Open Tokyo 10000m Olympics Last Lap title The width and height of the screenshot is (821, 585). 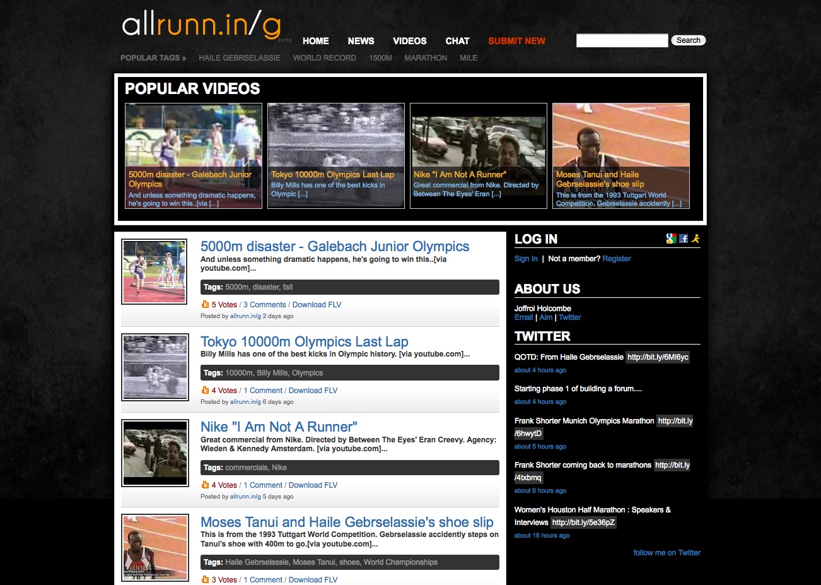point(304,341)
